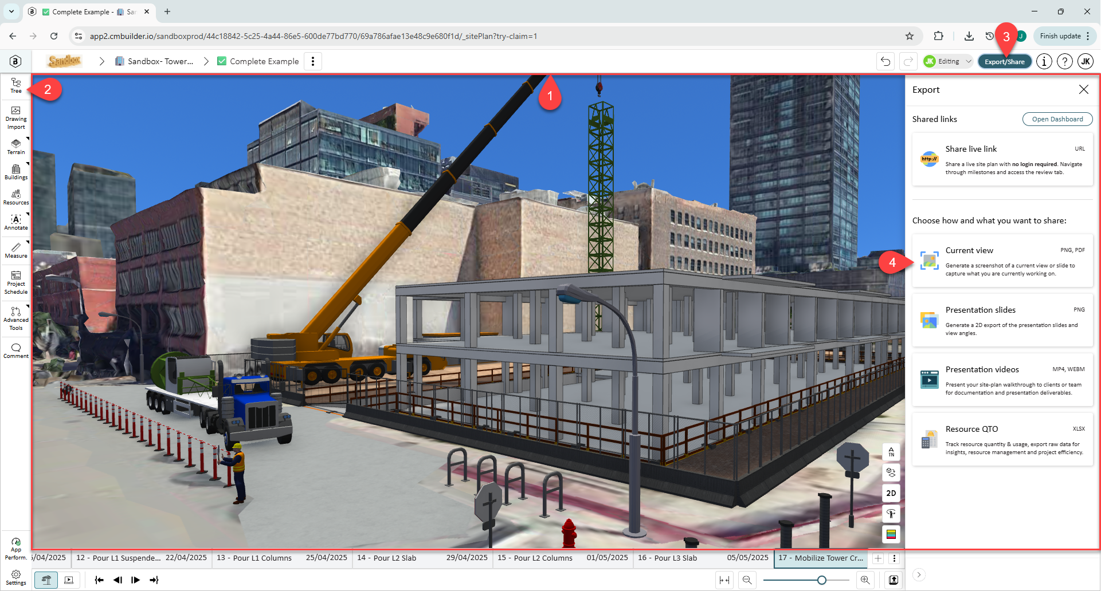Viewport: 1101px width, 591px height.
Task: Open Advanced Tools
Action: [16, 318]
